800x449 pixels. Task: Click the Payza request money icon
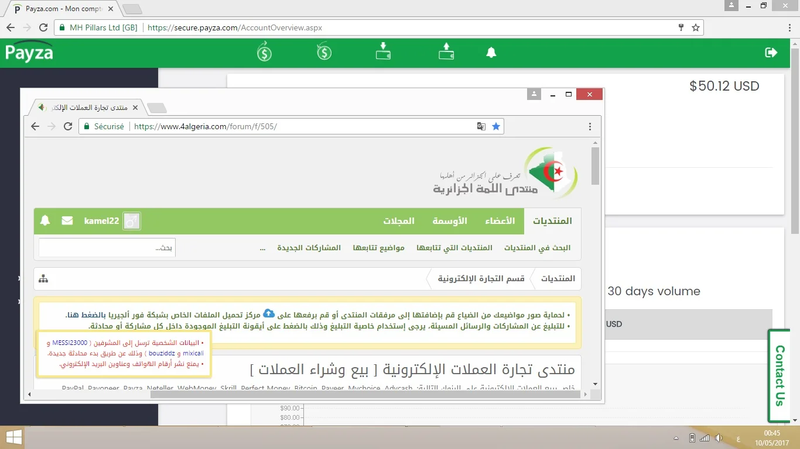pyautogui.click(x=324, y=53)
